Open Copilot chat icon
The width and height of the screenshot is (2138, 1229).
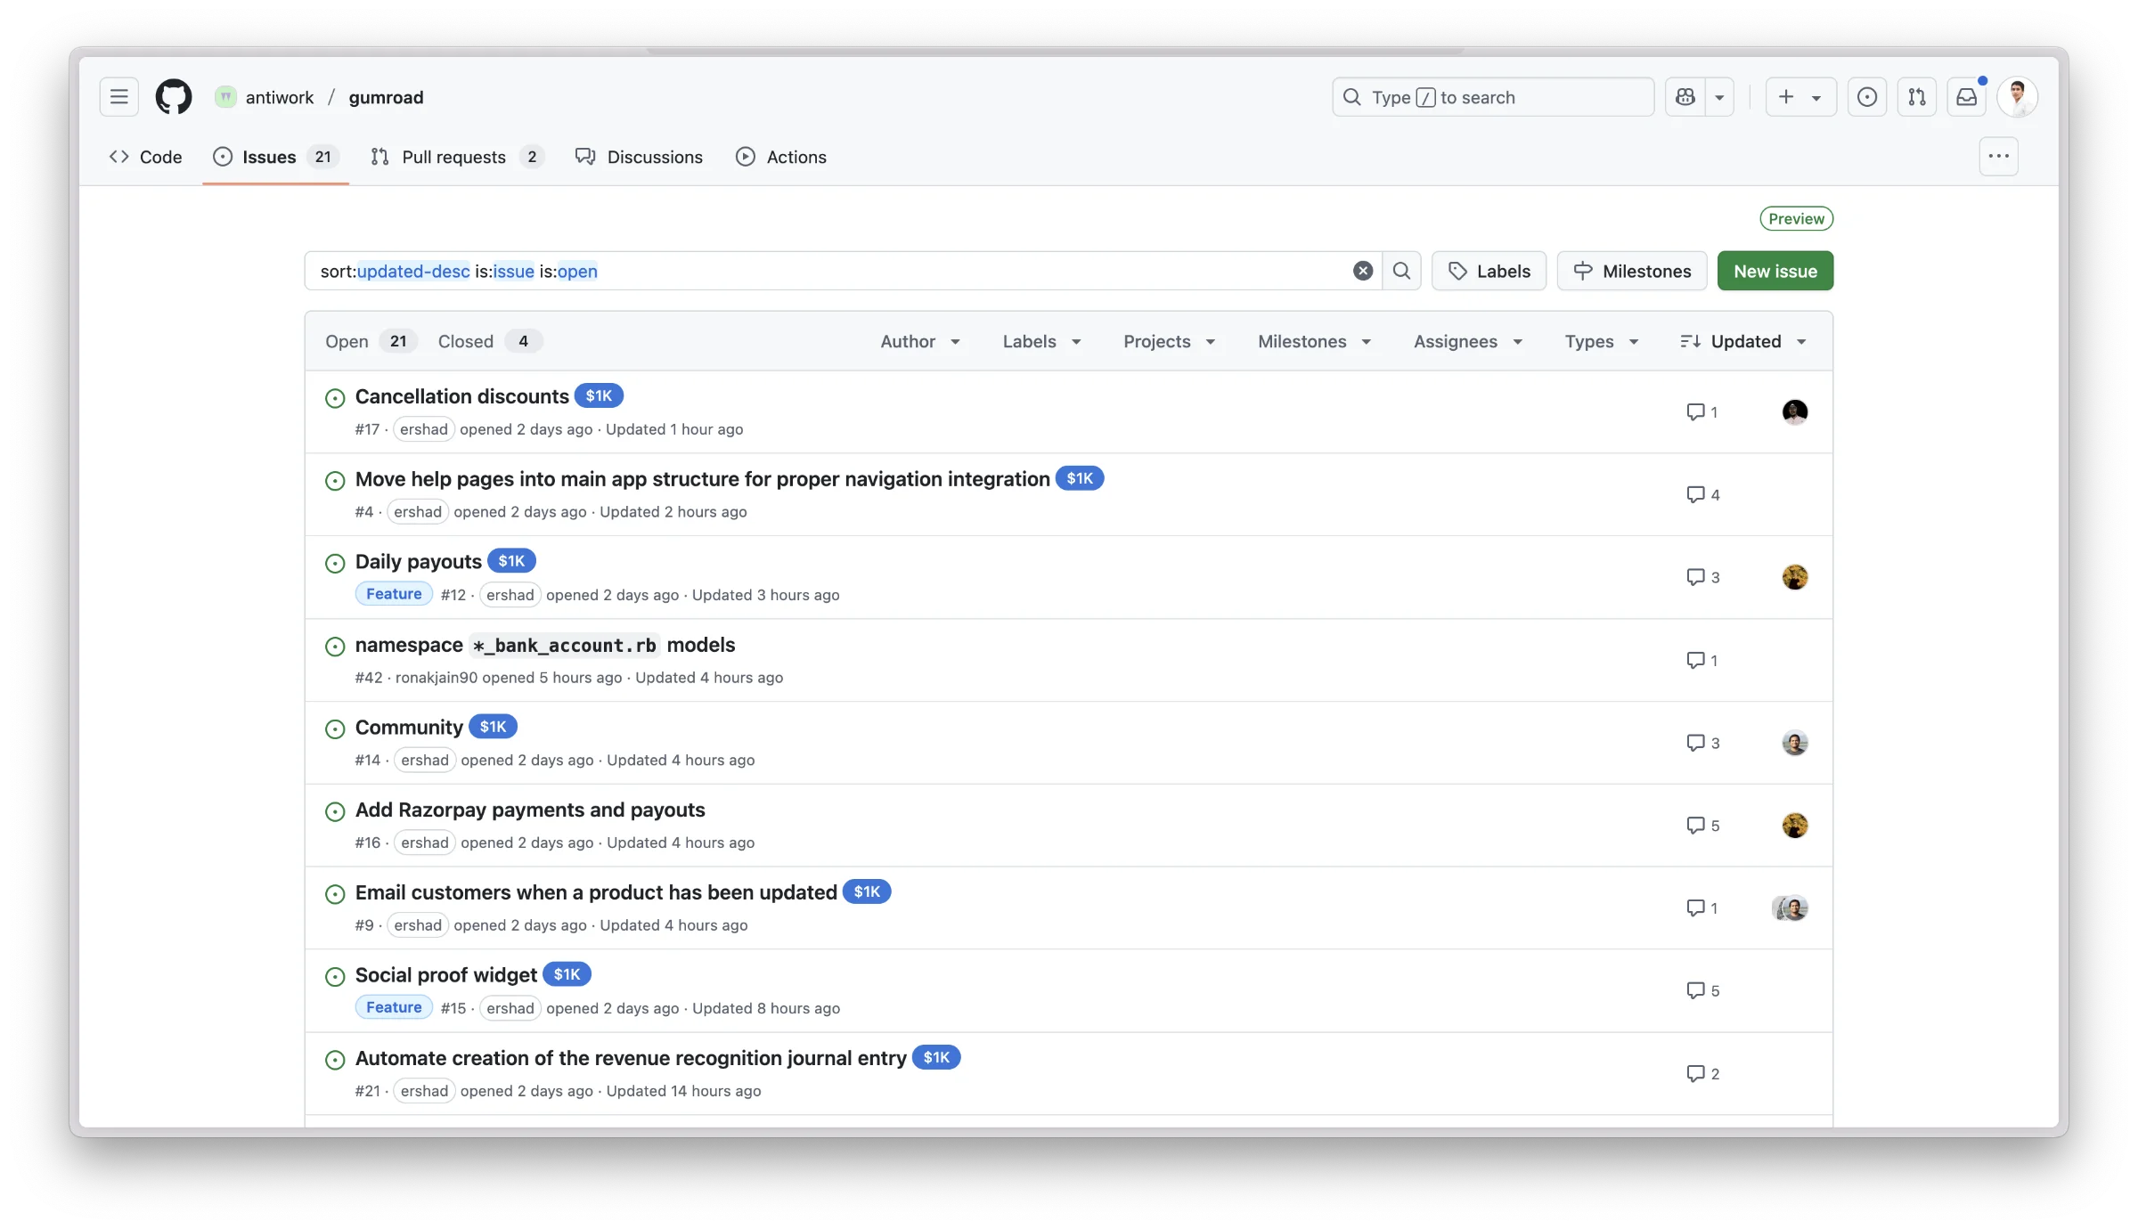(1685, 97)
